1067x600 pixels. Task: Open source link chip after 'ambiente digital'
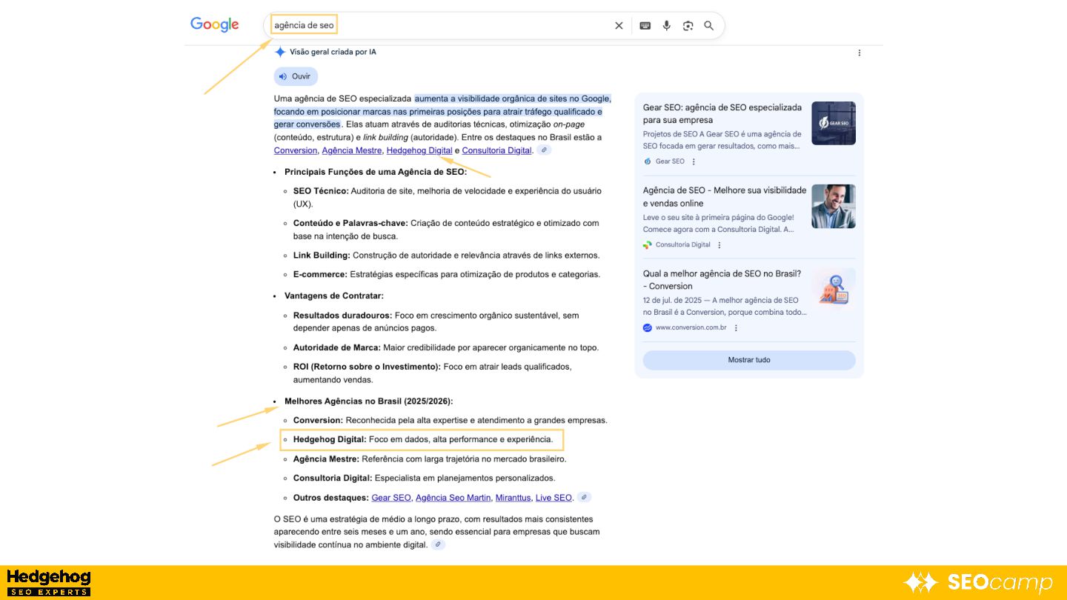pyautogui.click(x=439, y=544)
